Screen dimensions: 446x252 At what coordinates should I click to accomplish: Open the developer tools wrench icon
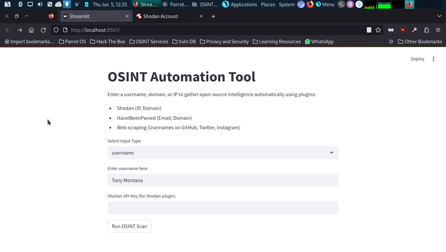click(x=415, y=30)
